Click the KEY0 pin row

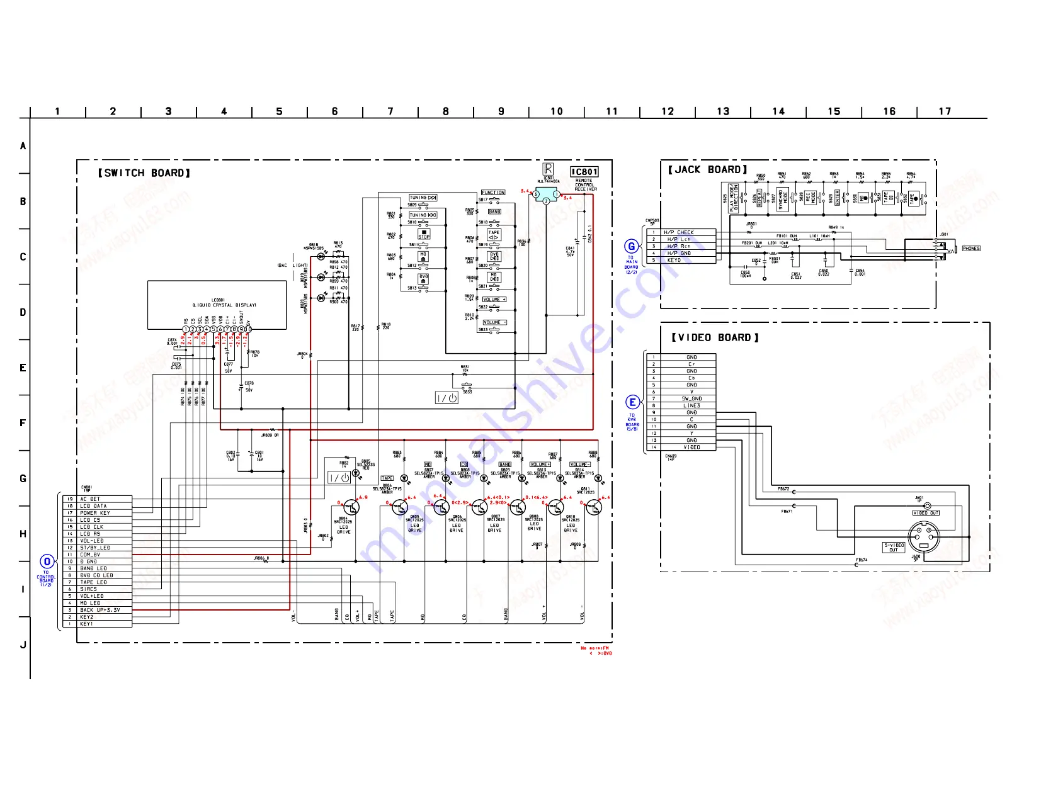pos(681,260)
